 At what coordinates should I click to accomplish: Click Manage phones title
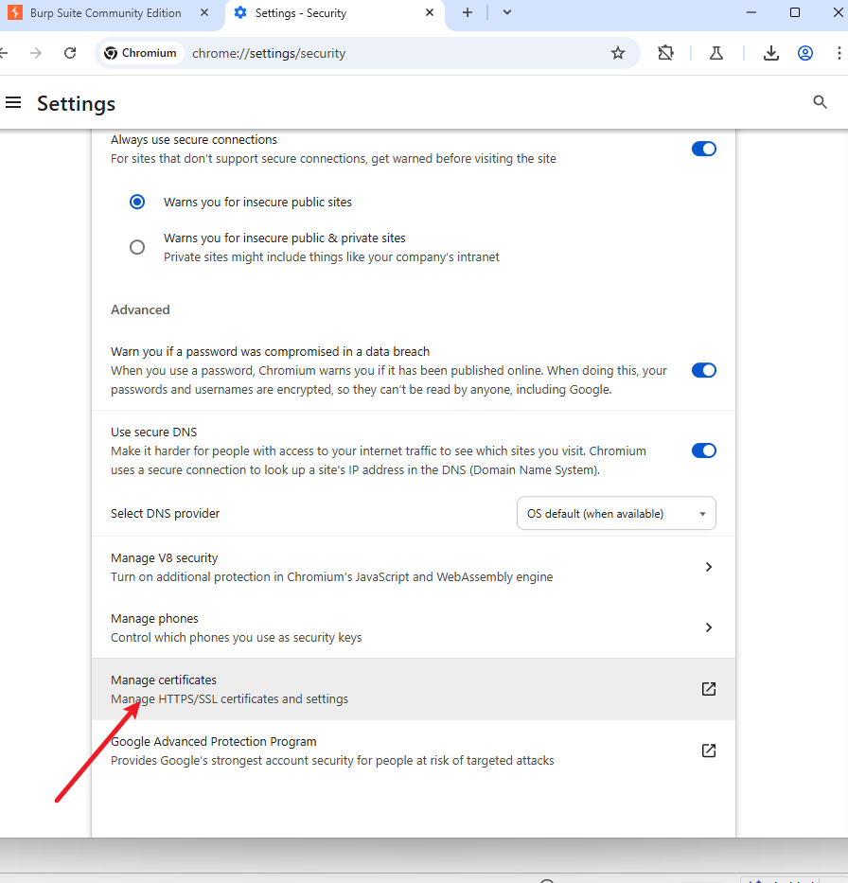click(x=155, y=618)
